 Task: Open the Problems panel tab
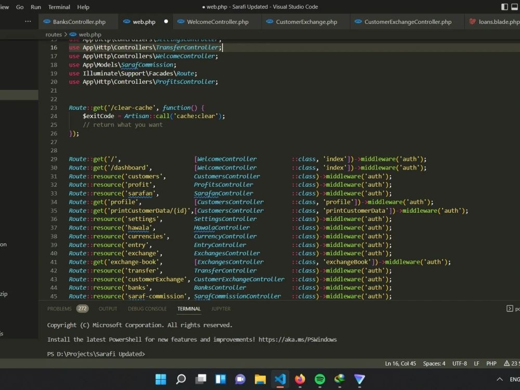[59, 309]
